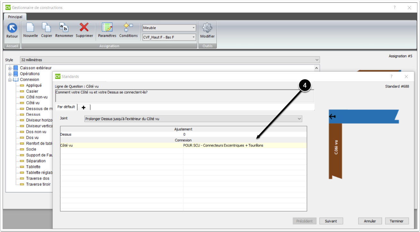This screenshot has width=420, height=232.
Task: Click the open Connexion book icon
Action: tap(16, 80)
